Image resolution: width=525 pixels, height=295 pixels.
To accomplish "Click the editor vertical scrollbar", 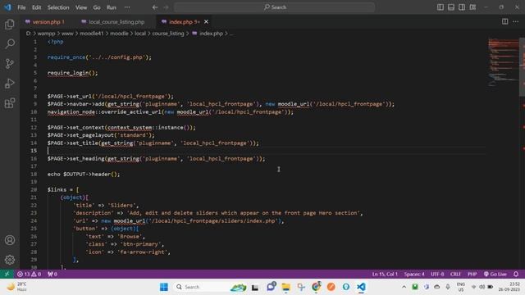I will coord(522,67).
